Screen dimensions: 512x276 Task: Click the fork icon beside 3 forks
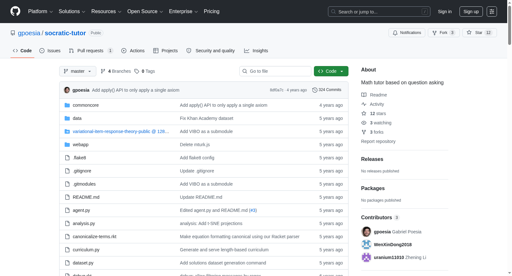(364, 132)
